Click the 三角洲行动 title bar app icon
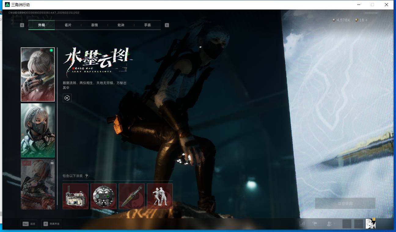 (7, 5)
